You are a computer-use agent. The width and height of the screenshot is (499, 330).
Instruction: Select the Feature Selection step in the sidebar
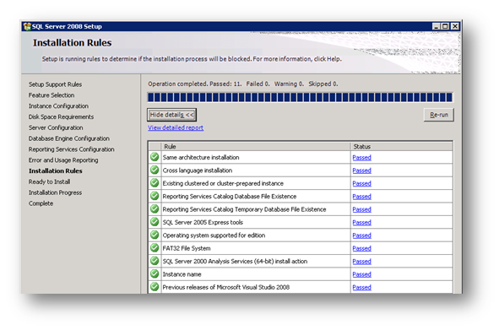tap(52, 95)
